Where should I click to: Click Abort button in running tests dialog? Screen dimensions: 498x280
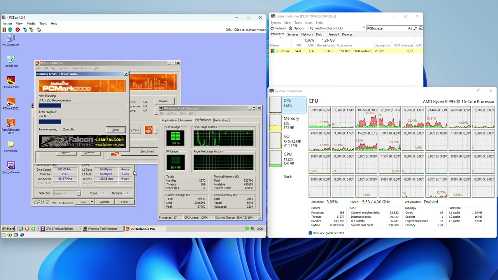coord(116,130)
